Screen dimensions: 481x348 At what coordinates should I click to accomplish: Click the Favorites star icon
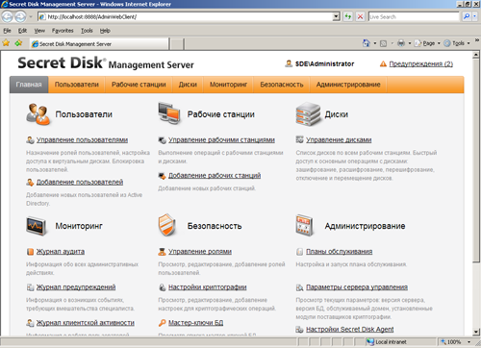click(6, 42)
